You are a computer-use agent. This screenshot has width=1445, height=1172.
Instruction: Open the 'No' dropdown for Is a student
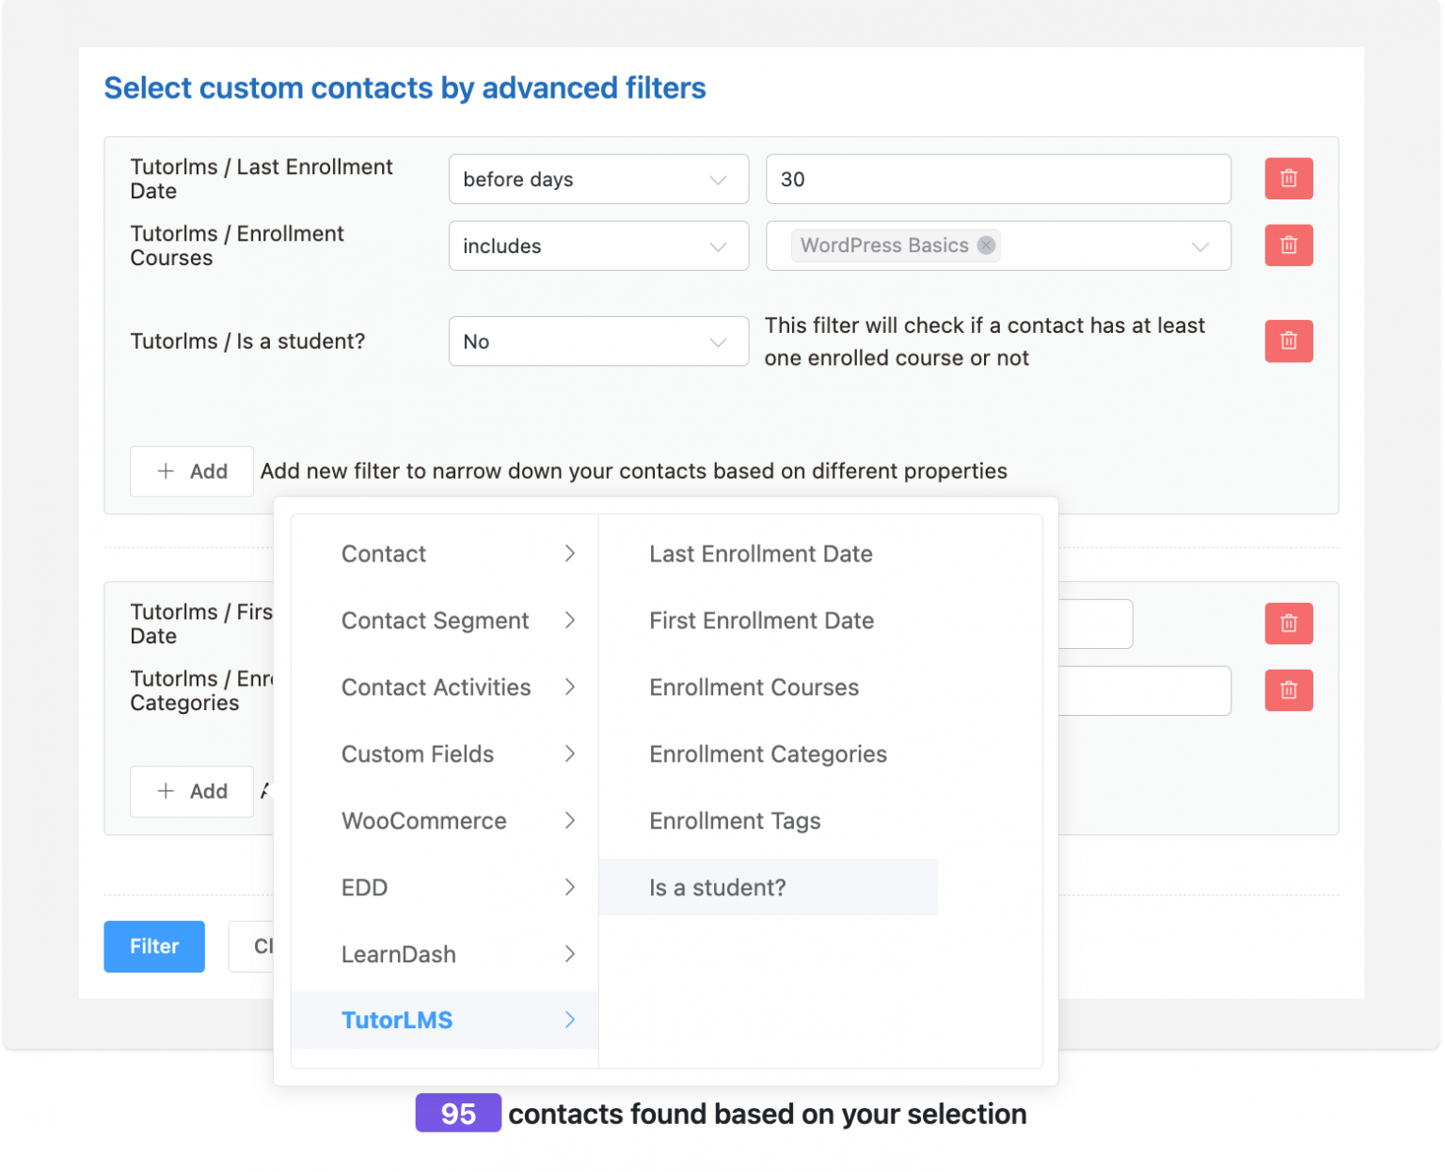pyautogui.click(x=597, y=341)
